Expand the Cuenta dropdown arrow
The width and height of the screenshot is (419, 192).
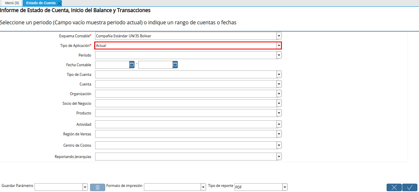click(279, 84)
